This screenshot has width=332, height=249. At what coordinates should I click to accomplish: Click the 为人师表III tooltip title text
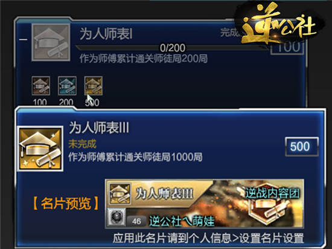99,128
